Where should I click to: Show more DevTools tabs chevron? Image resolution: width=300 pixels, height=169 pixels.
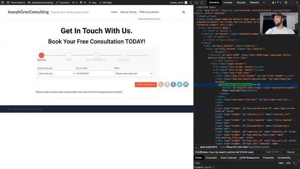(264, 2)
